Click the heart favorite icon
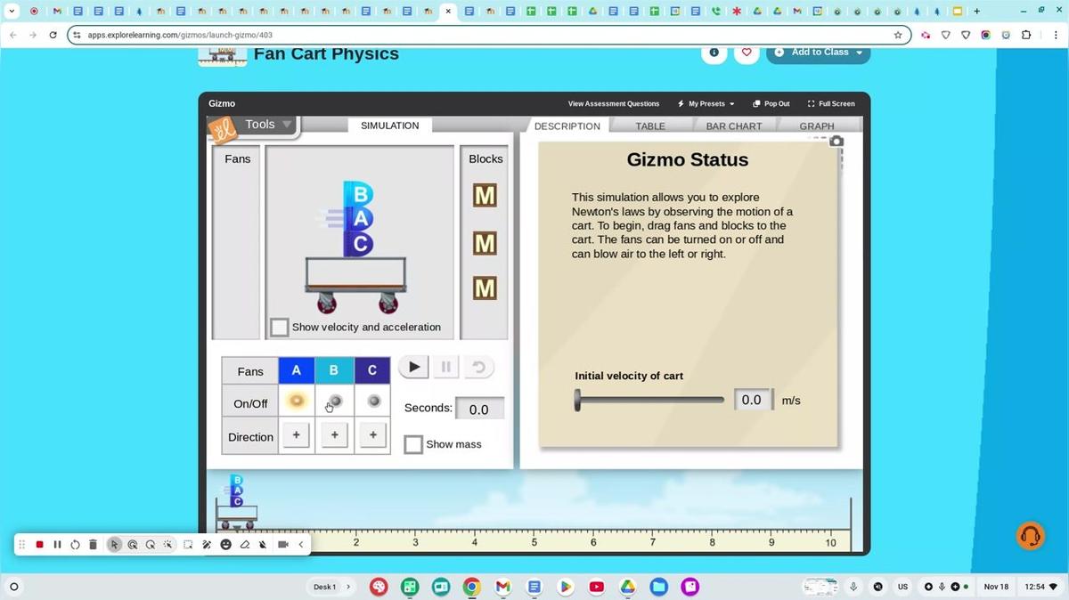 pyautogui.click(x=747, y=53)
